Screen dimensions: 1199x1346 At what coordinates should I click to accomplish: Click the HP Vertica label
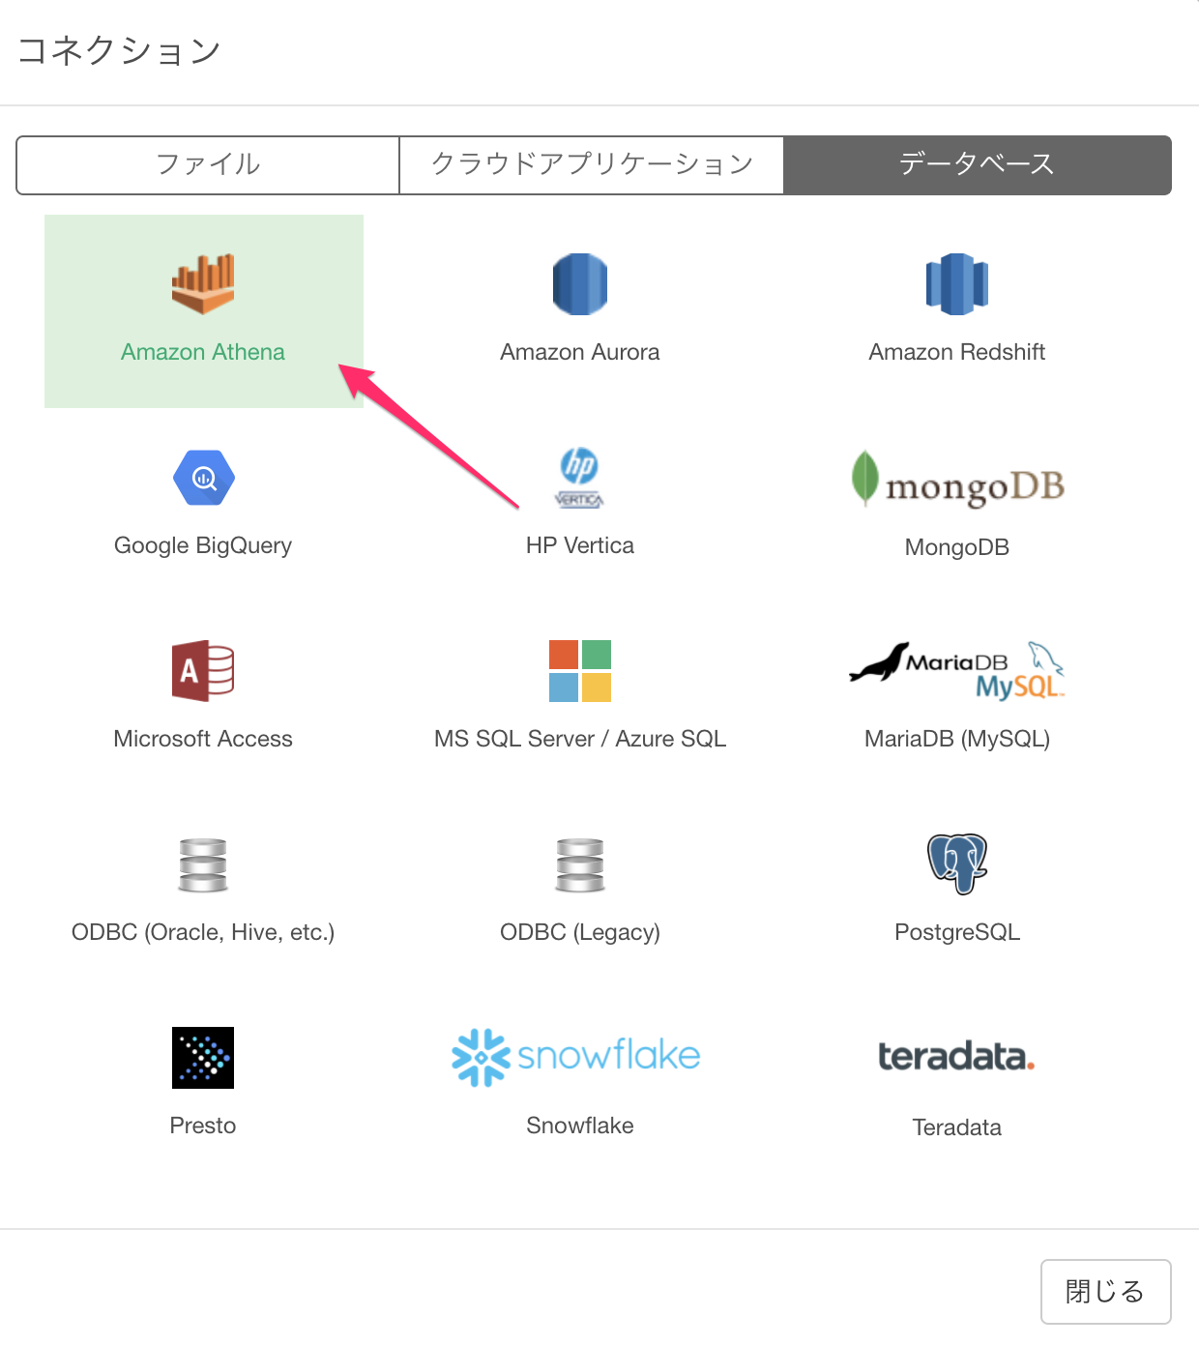(x=580, y=545)
